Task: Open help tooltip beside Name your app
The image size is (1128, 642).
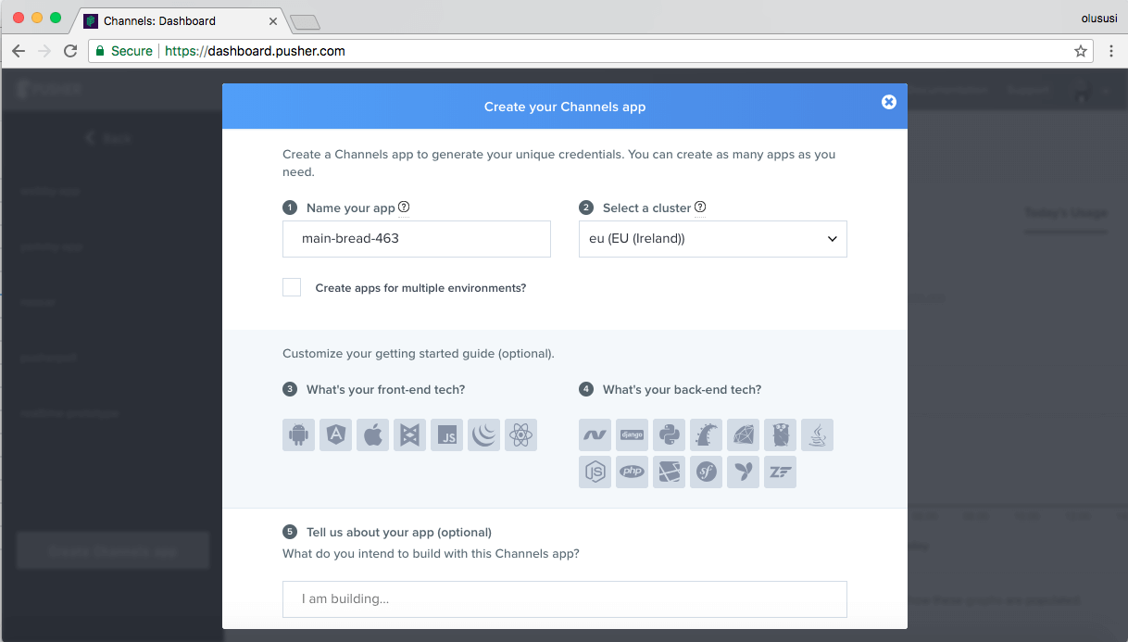Action: pos(404,208)
